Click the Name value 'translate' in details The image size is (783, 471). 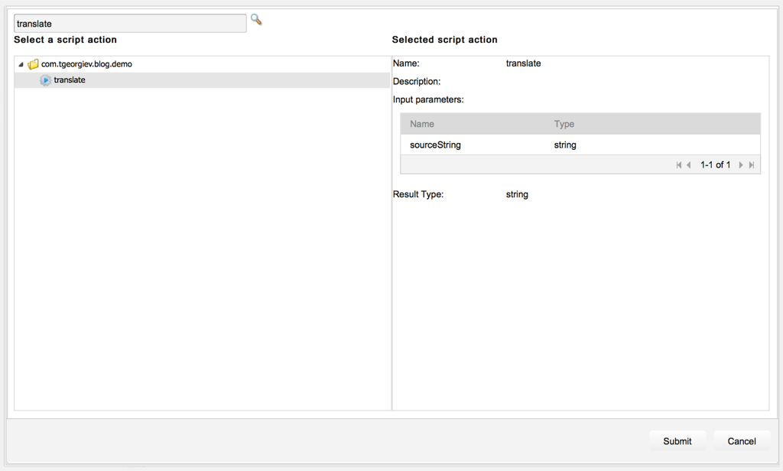click(523, 63)
